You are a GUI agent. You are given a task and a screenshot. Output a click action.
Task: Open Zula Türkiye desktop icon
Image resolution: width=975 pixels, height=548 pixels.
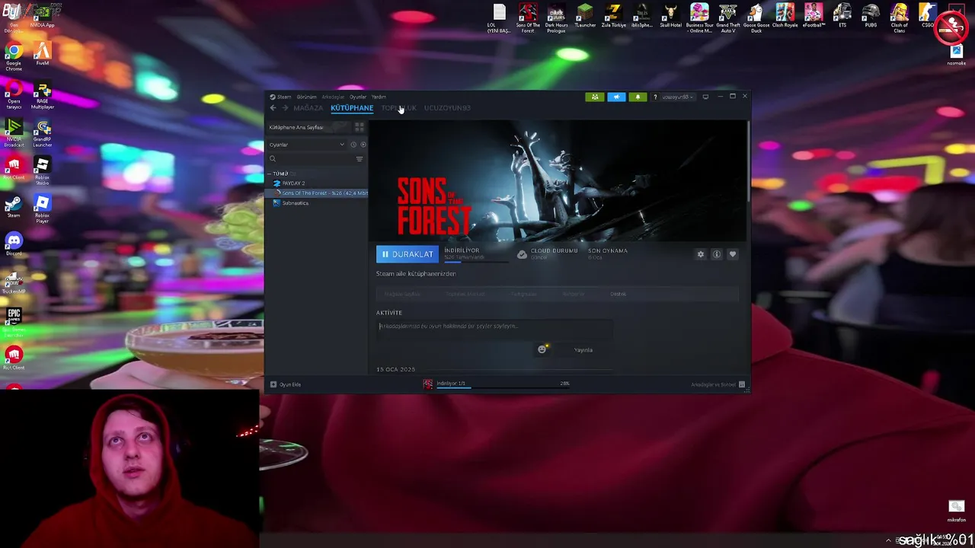point(613,16)
